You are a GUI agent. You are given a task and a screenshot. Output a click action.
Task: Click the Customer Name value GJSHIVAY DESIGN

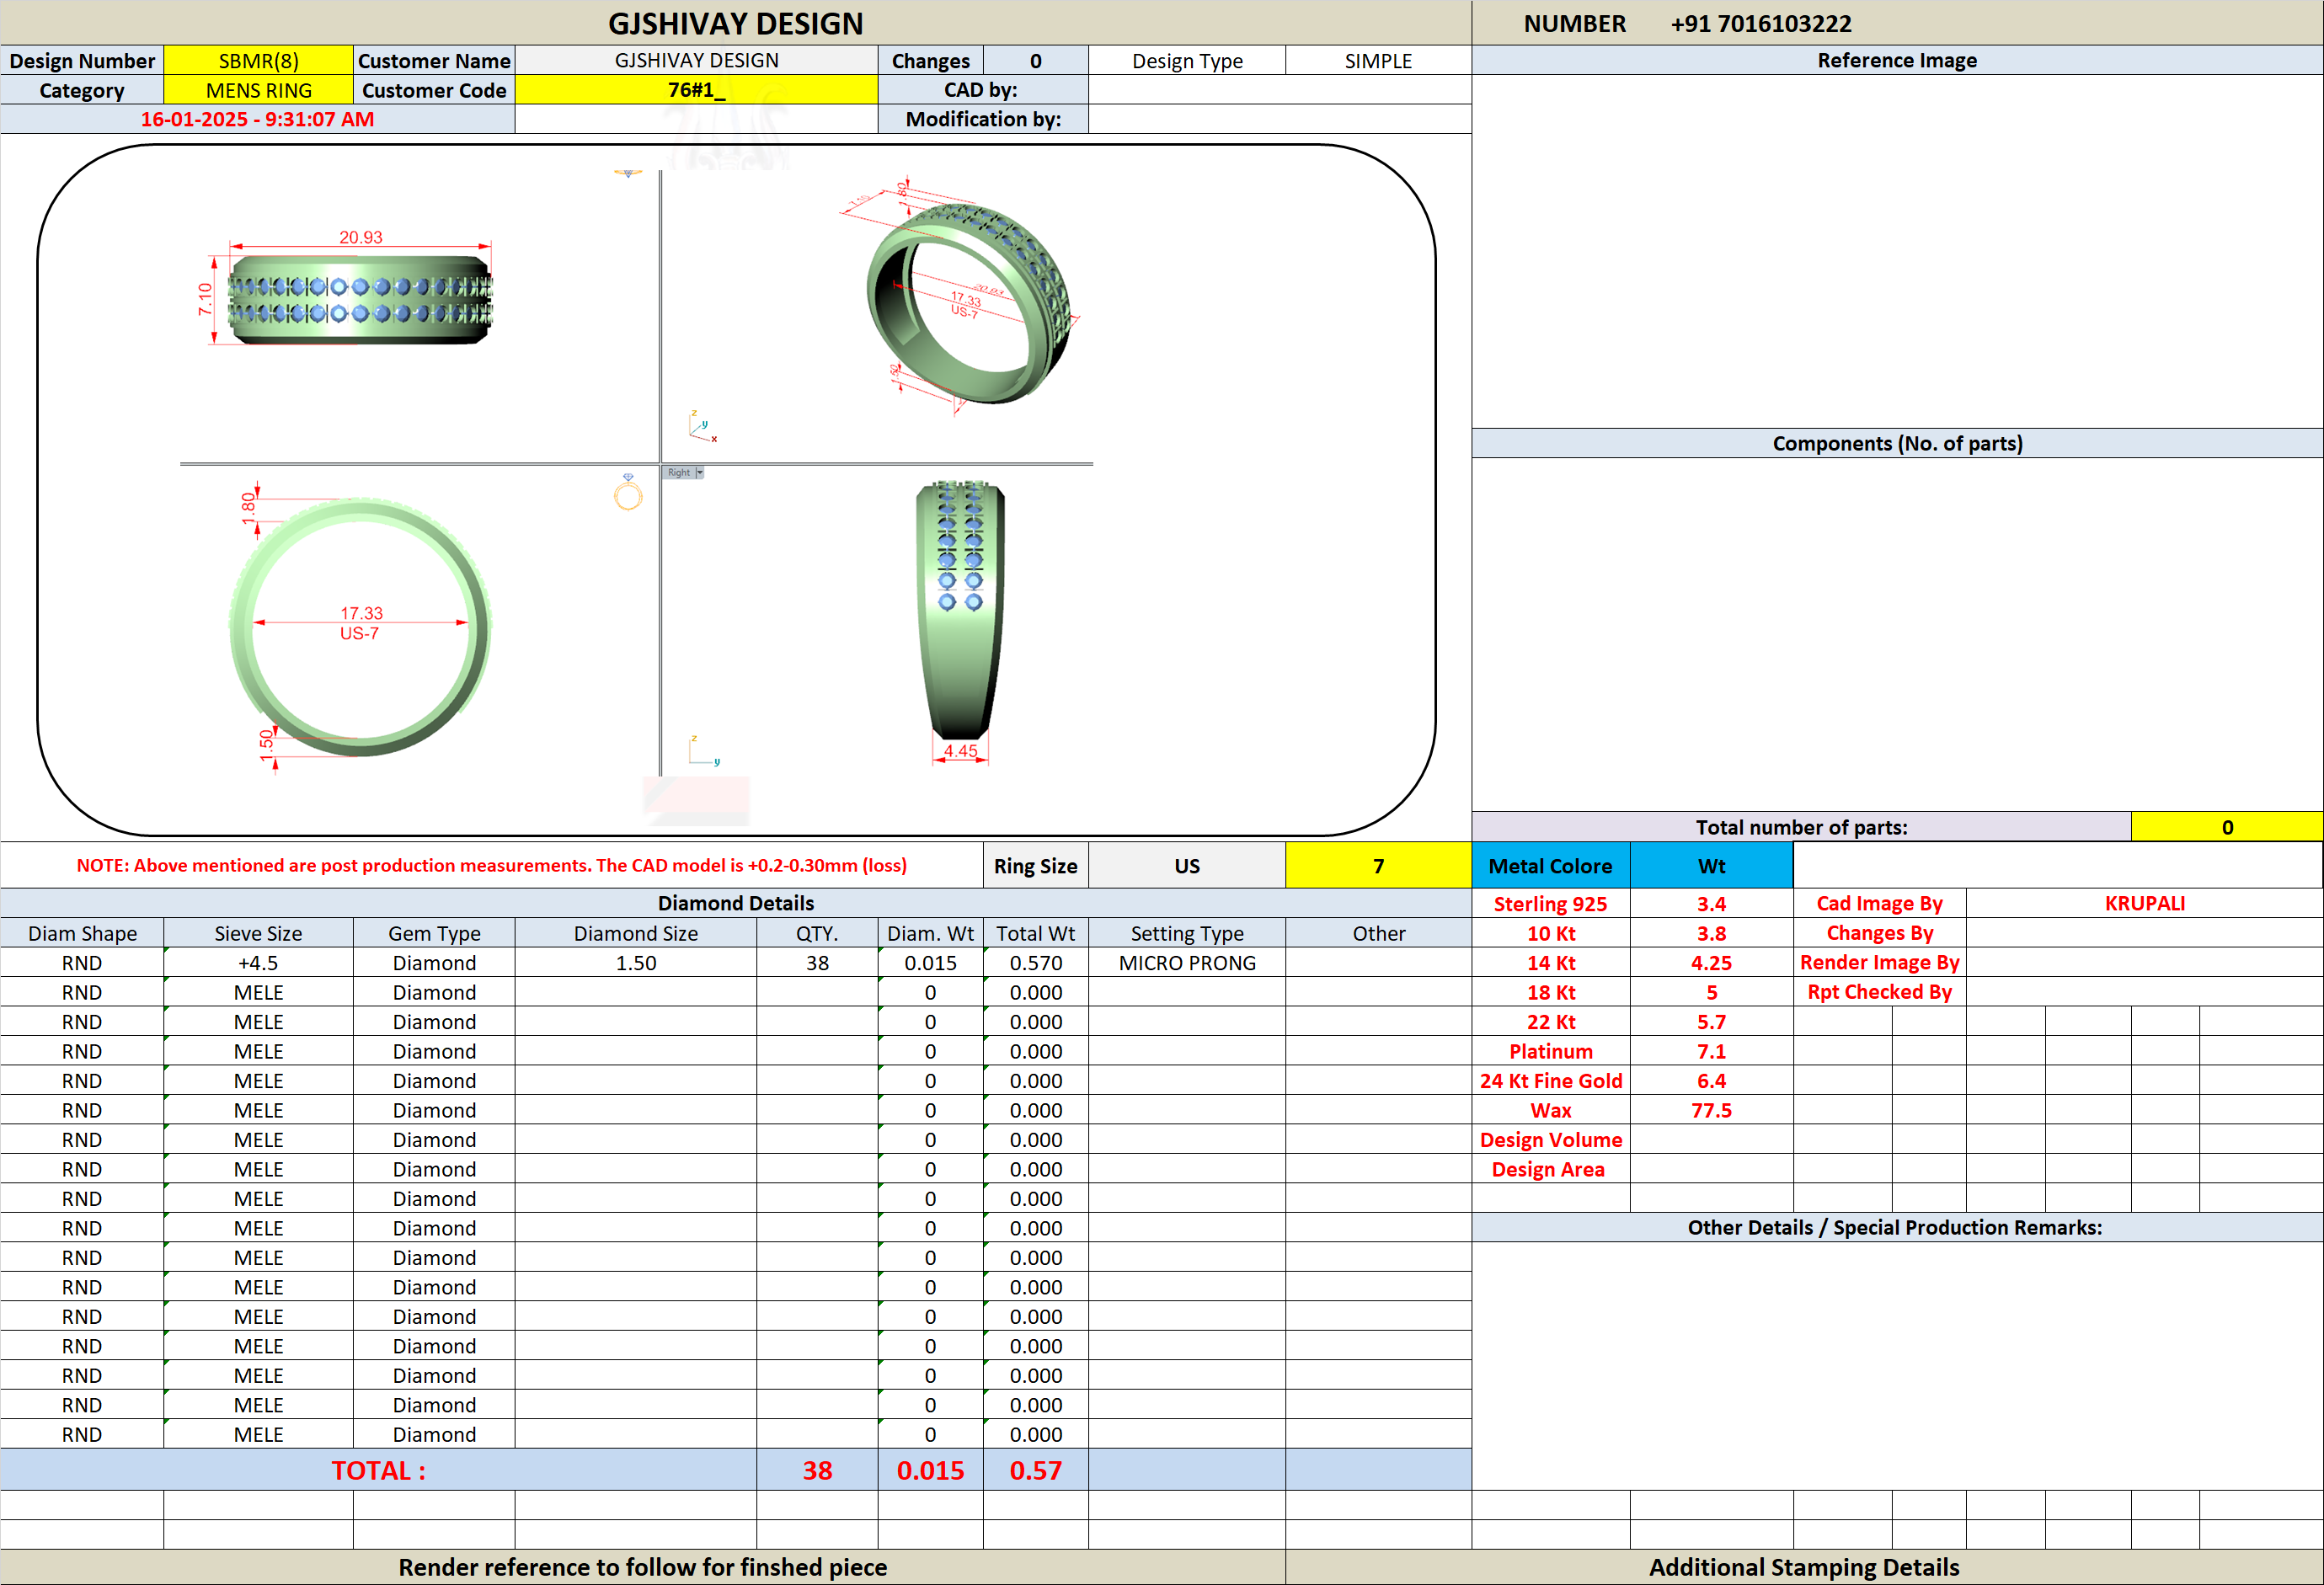pos(696,61)
